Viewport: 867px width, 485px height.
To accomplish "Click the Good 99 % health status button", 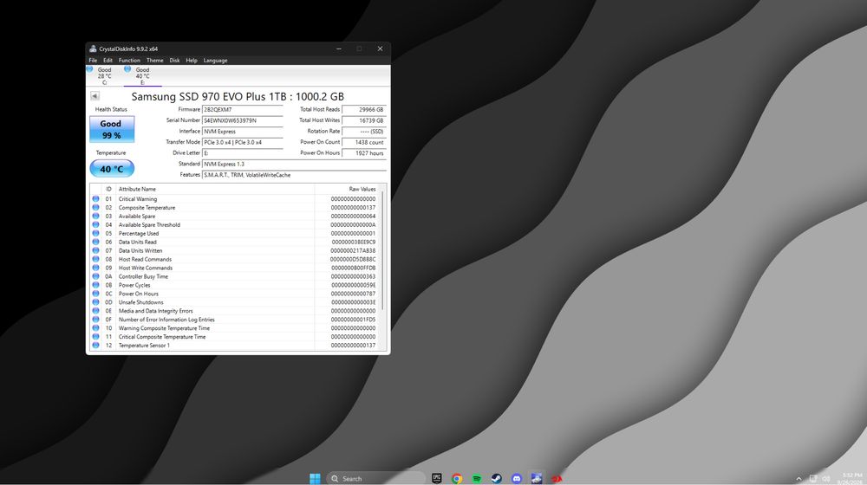I will [112, 129].
